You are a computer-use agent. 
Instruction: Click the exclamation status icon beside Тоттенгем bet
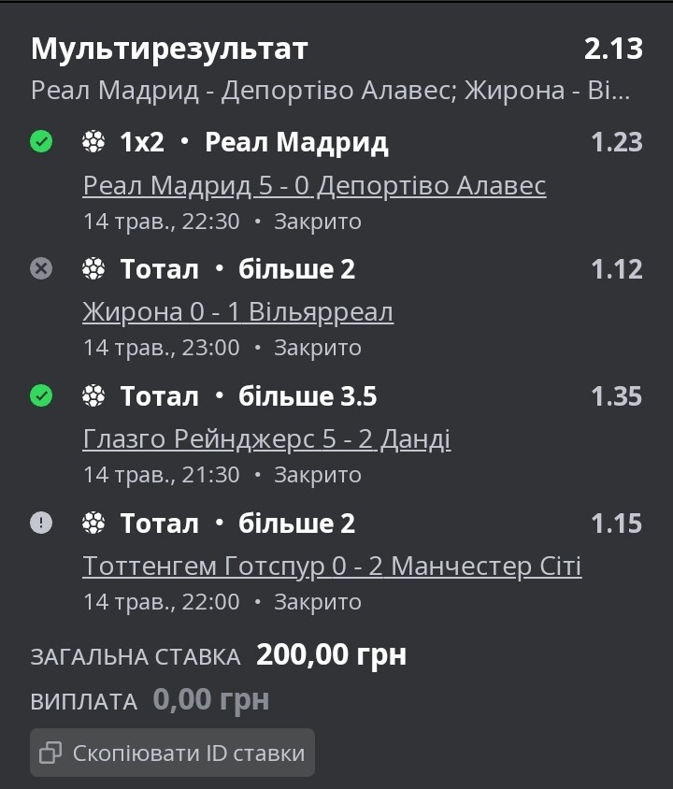[x=41, y=523]
